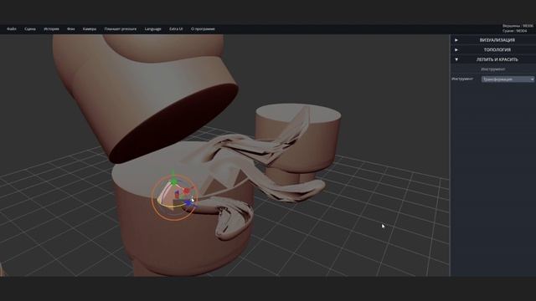The image size is (536, 301).
Task: Click the Грани face count text
Action: click(514, 31)
